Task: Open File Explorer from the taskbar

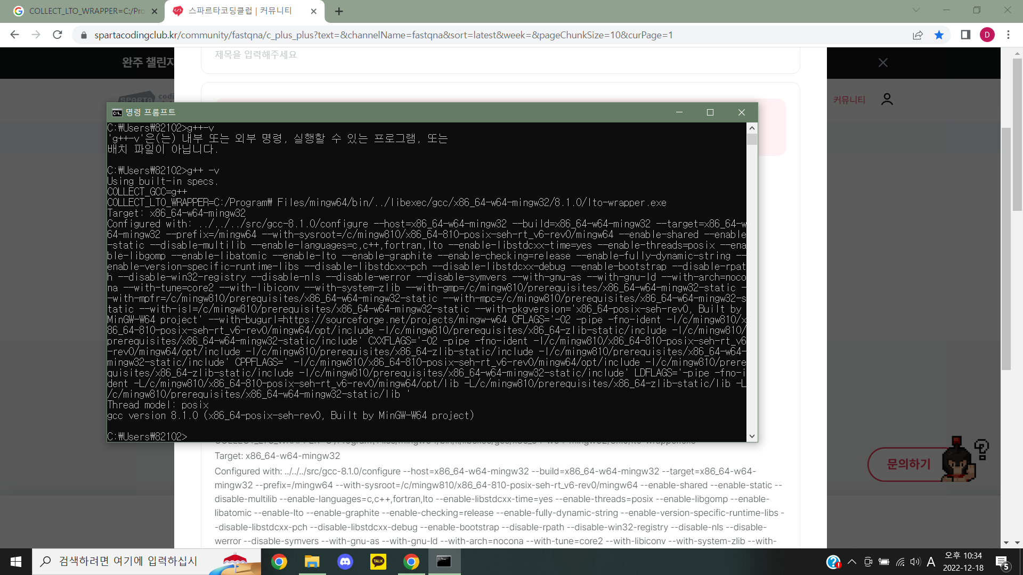Action: click(x=312, y=562)
